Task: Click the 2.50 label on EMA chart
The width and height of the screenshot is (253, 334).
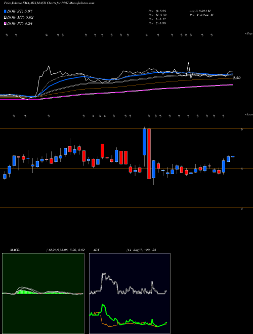Action: point(237,78)
